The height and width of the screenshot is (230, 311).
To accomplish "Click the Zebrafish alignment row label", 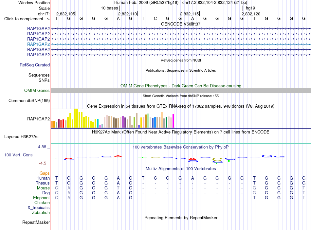I will coord(41,213).
